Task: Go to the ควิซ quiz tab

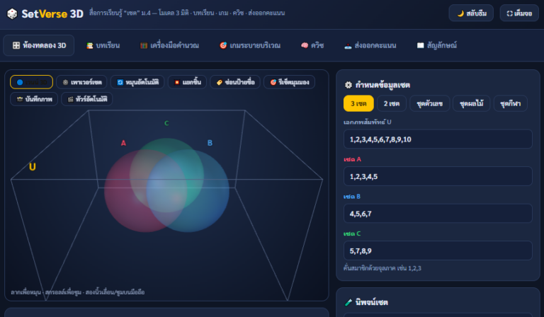Action: tap(312, 45)
